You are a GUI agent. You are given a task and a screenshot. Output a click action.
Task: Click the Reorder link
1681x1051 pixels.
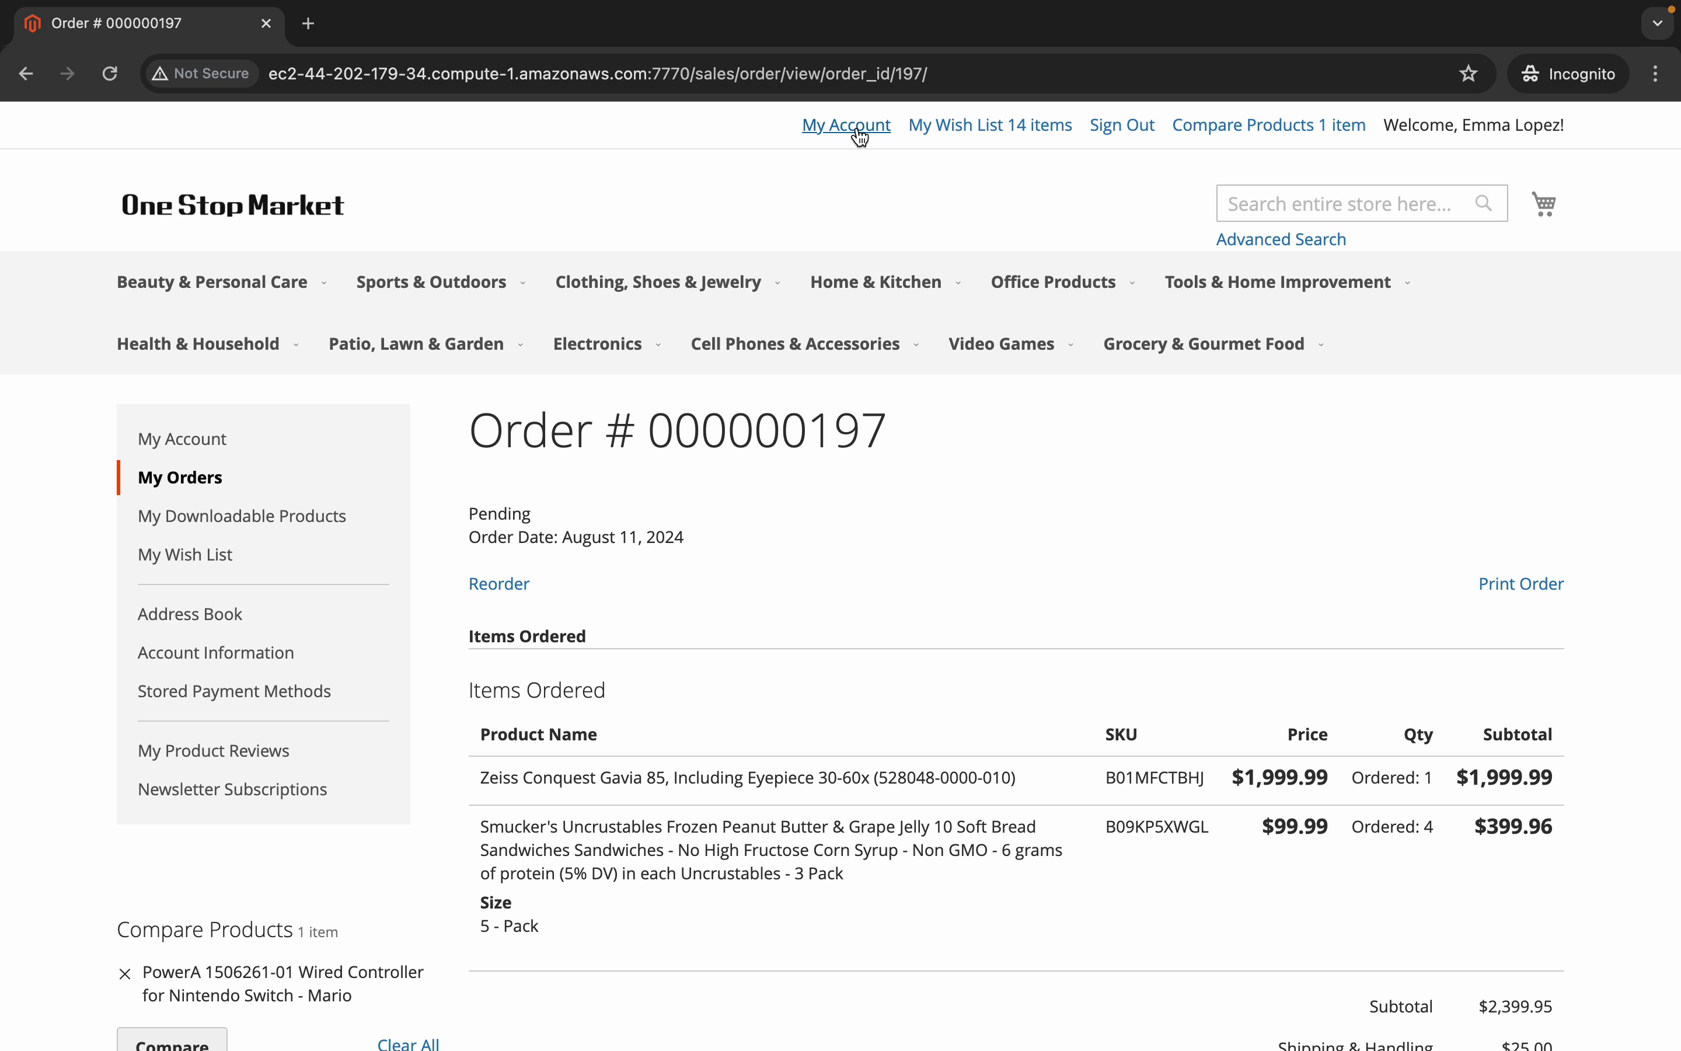coord(498,584)
